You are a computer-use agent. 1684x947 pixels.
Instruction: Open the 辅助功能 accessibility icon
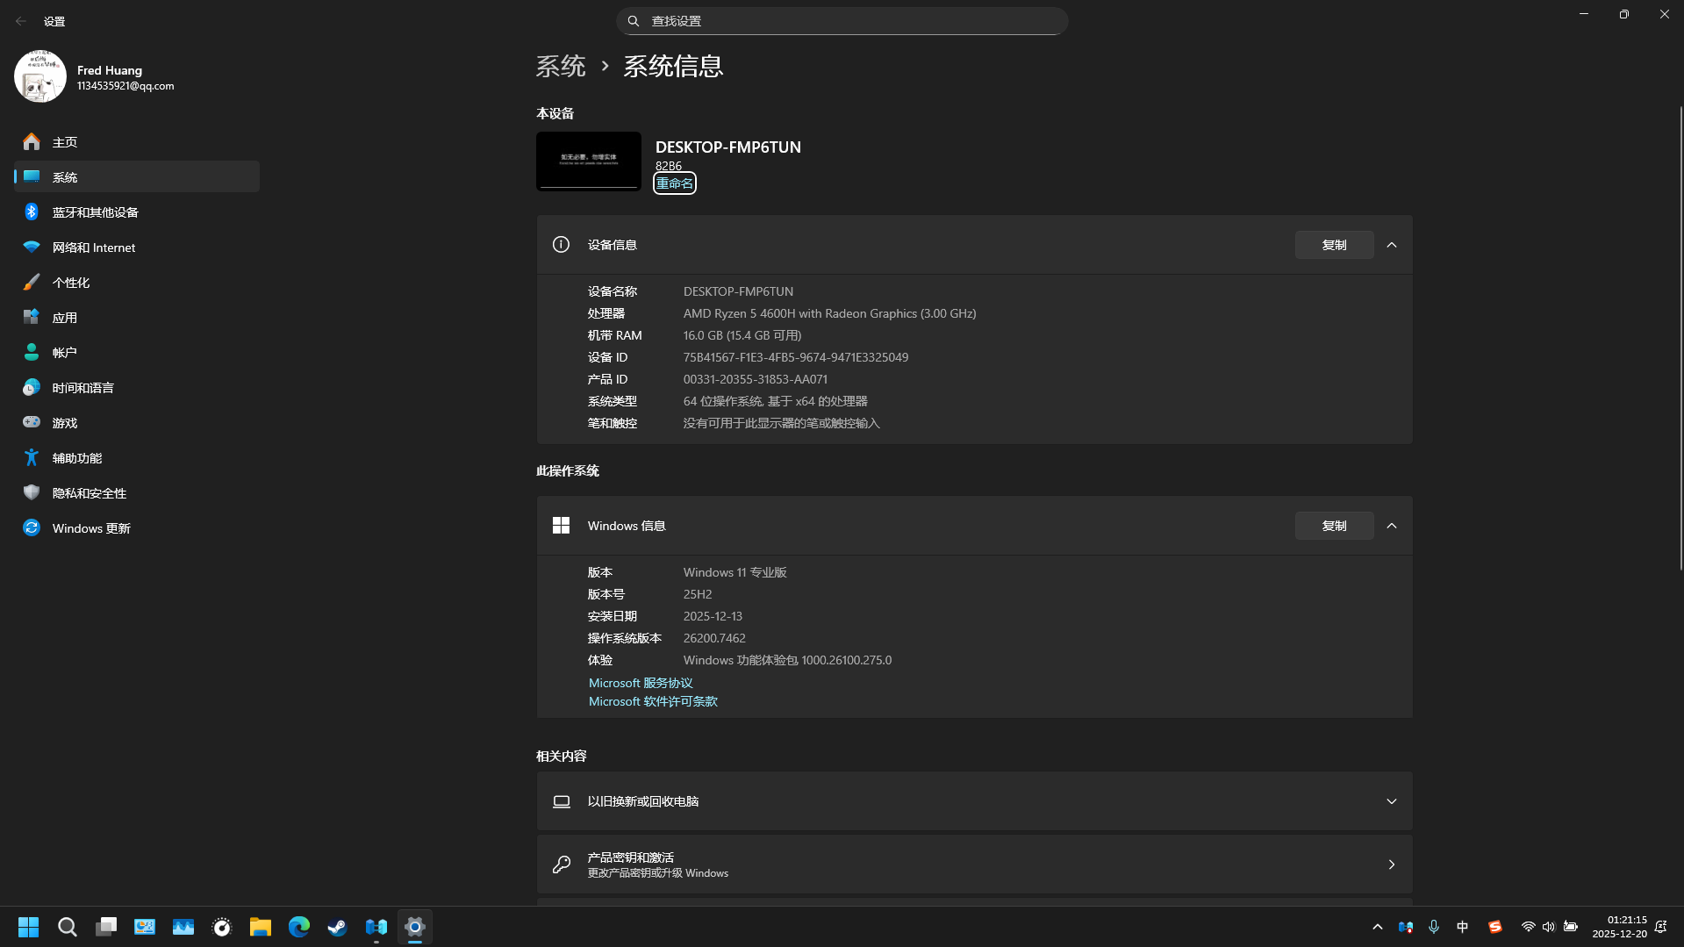tap(32, 457)
